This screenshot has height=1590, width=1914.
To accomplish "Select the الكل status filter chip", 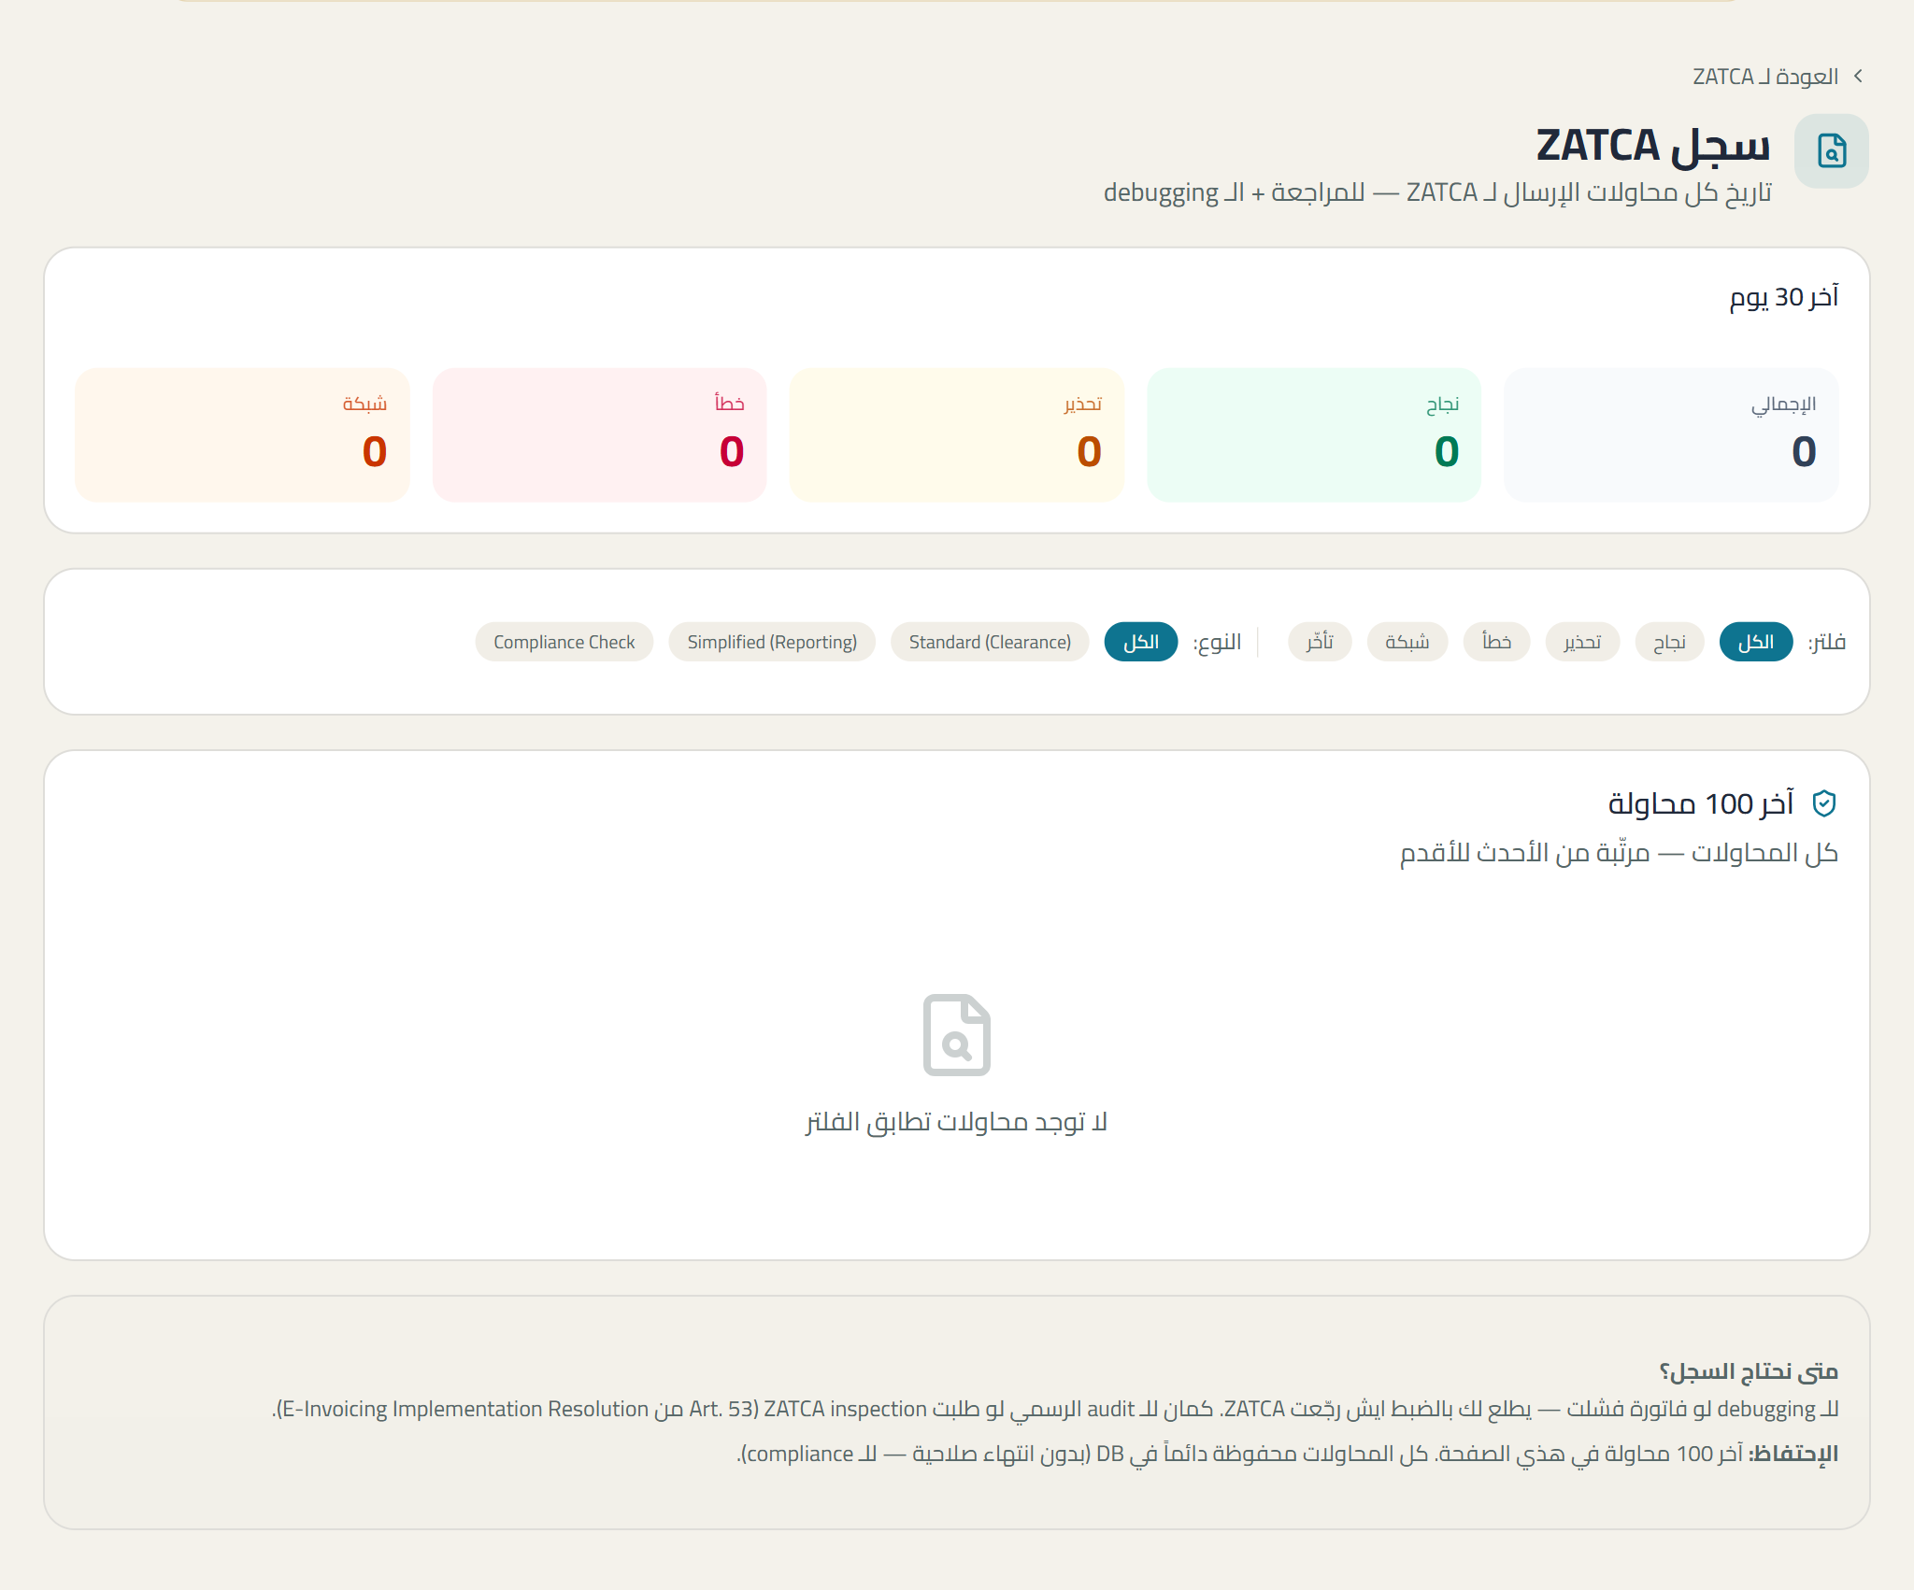I will pos(1756,642).
